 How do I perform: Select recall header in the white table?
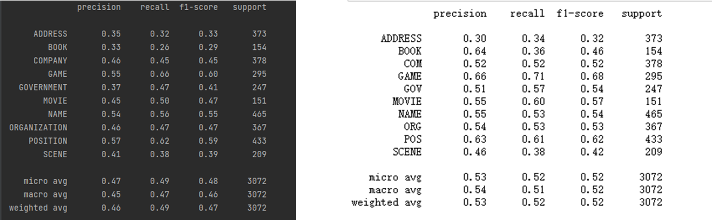pyautogui.click(x=527, y=14)
